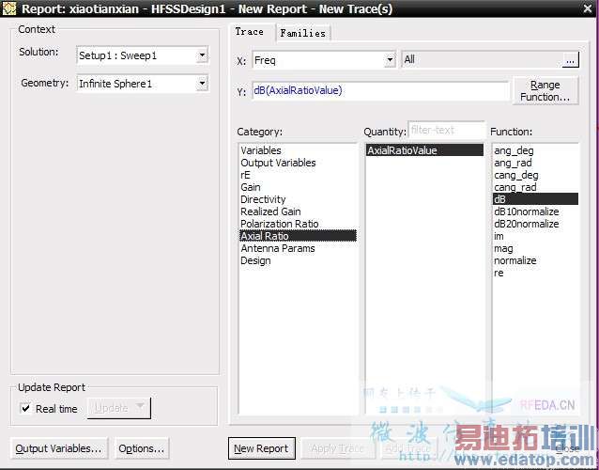Open the Range Function dialog button
Viewport: 599px width, 470px height.
pyautogui.click(x=545, y=90)
